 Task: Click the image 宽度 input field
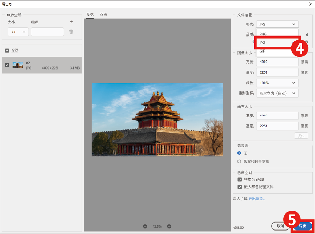pyautogui.click(x=277, y=62)
